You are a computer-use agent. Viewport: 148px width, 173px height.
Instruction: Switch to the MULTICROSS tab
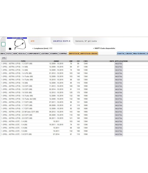pyautogui.click(x=139, y=53)
